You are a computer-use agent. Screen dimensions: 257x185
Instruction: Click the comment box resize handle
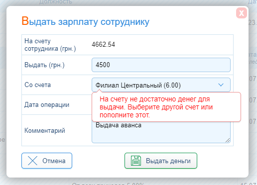pyautogui.click(x=228, y=140)
